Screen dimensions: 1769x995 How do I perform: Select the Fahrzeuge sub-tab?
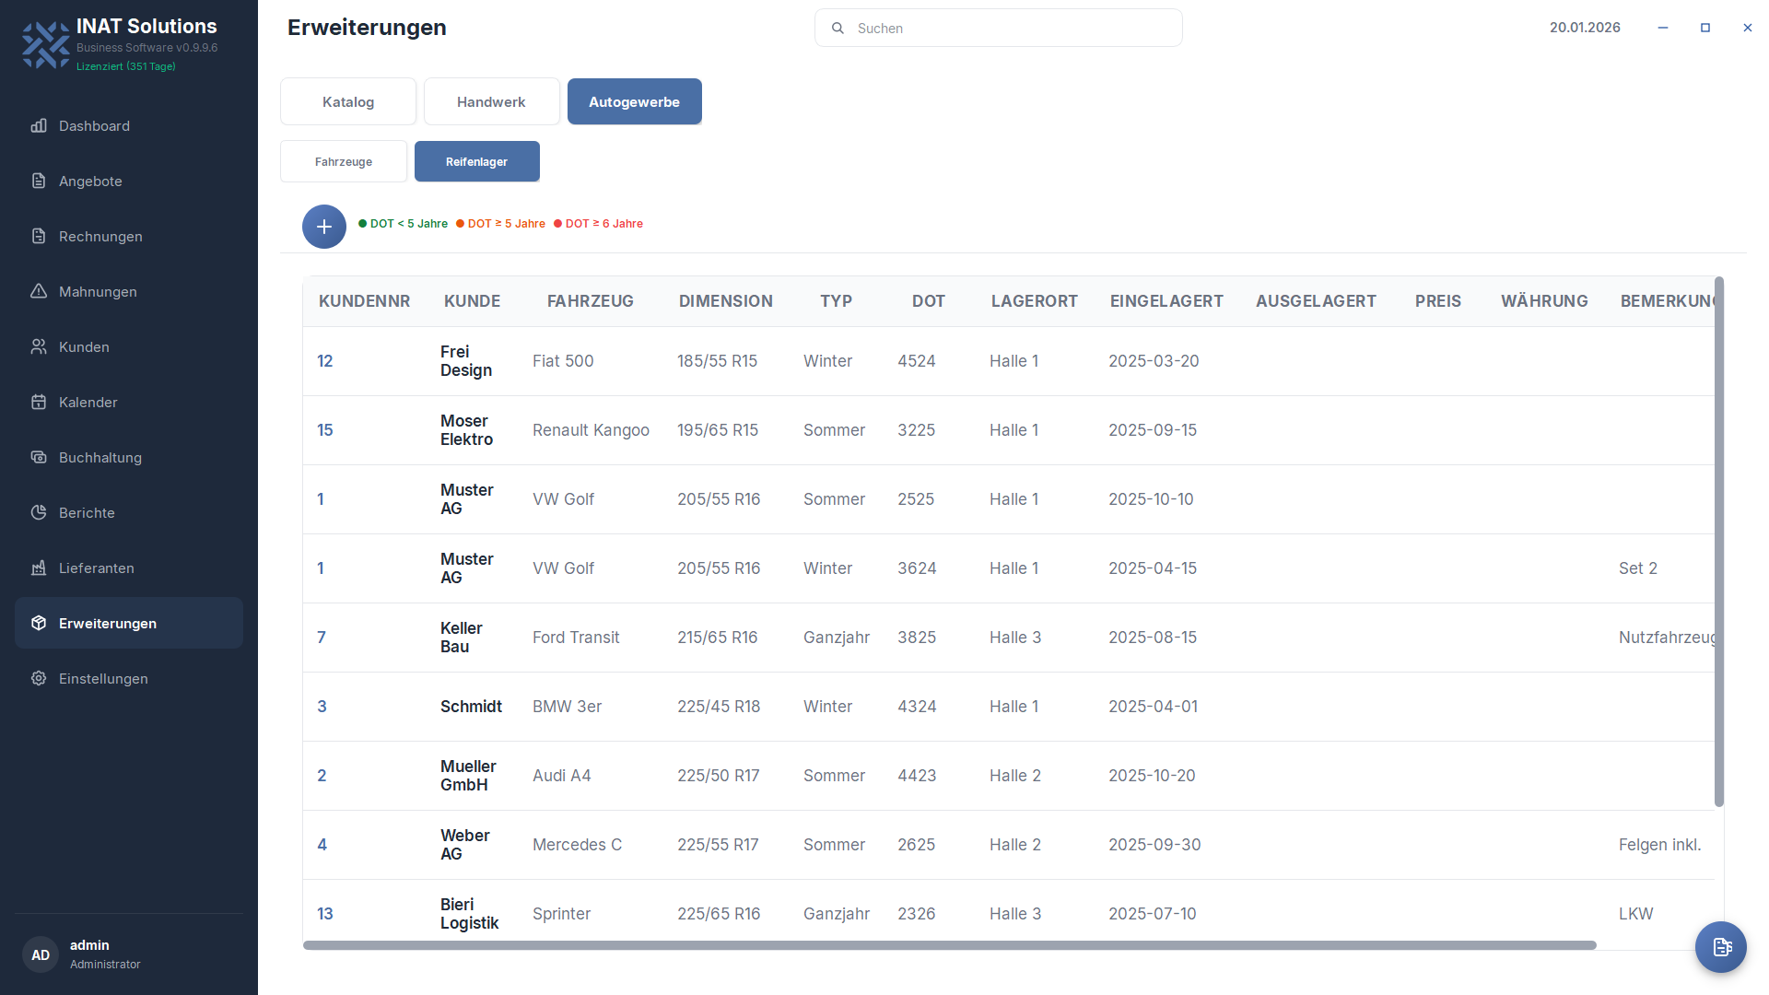point(344,162)
